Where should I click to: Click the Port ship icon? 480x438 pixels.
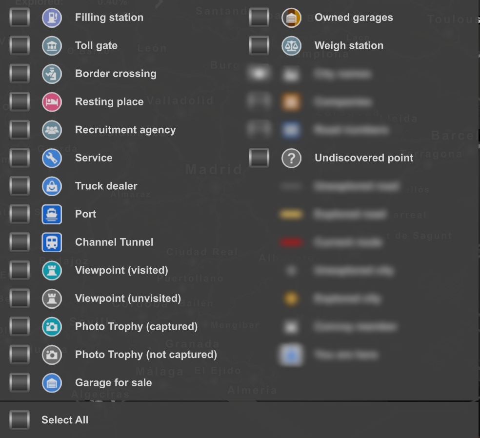(x=52, y=214)
